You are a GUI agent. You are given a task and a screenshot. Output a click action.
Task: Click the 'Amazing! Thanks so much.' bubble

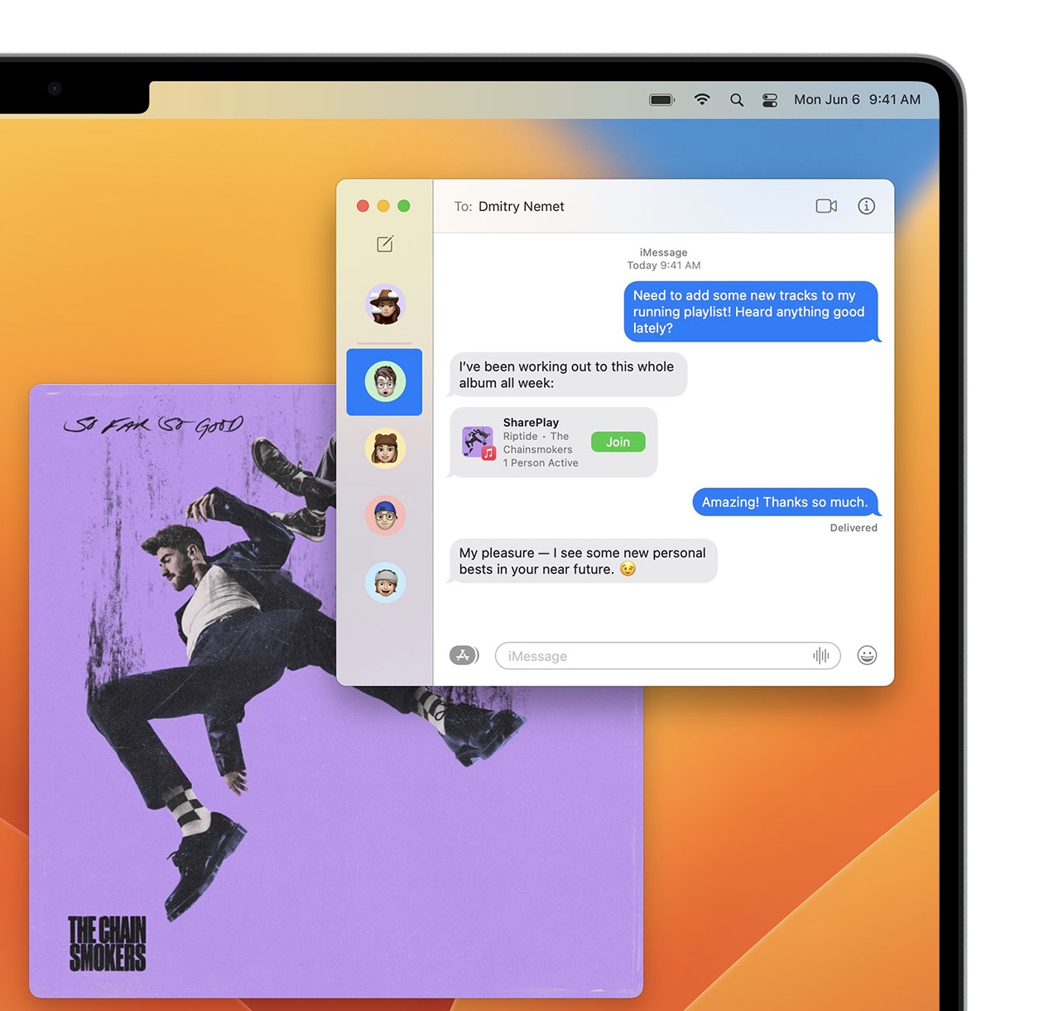[785, 502]
